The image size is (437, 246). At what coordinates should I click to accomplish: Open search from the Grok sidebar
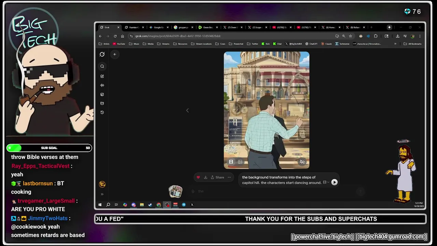(102, 66)
